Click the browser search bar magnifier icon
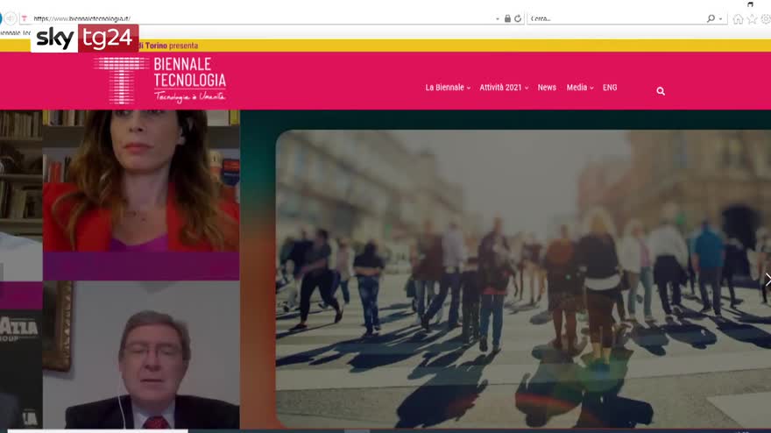This screenshot has height=433, width=771. coord(711,18)
